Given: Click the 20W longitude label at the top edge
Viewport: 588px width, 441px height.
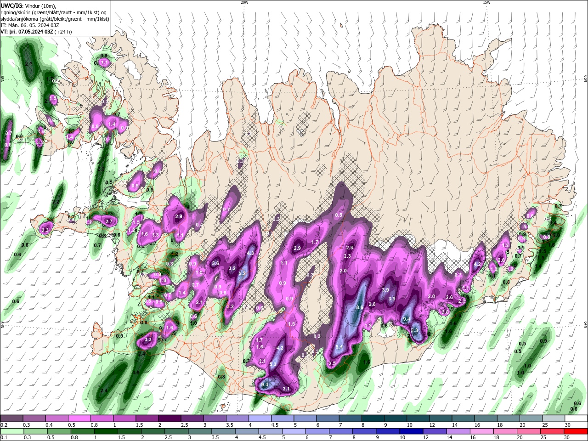Looking at the screenshot, I should [x=244, y=2].
